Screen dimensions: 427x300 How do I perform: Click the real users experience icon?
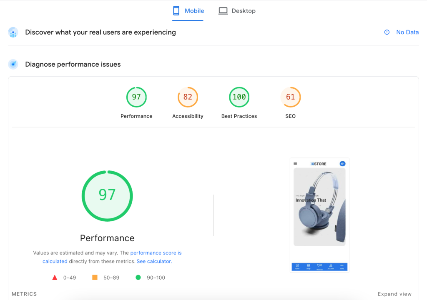13,32
